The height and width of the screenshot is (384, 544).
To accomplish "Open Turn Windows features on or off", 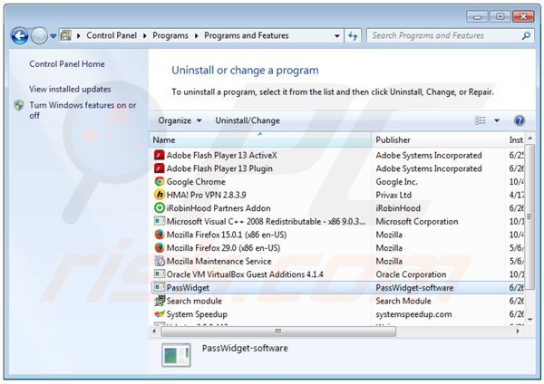I will tap(83, 110).
